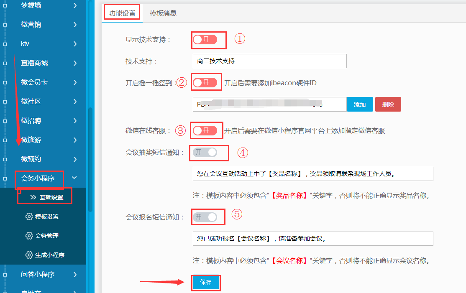
Task: Select the 功能设置 tab
Action: (x=122, y=13)
